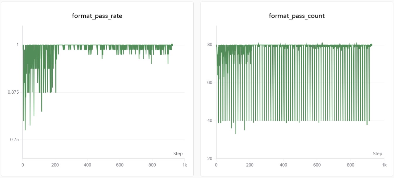Click the 80 y-axis tick on format_pass_count
394x178 pixels.
pos(210,45)
